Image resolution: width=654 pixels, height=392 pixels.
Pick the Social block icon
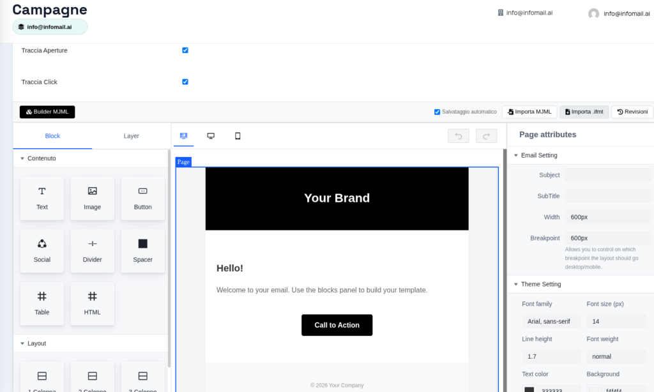pos(42,244)
